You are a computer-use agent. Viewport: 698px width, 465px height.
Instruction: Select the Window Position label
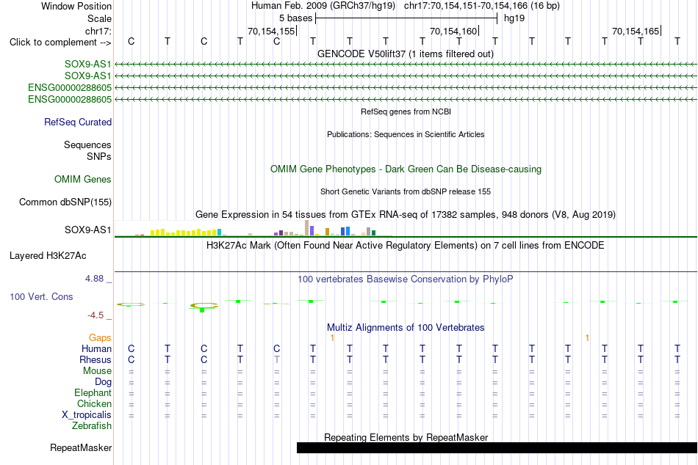tap(76, 6)
